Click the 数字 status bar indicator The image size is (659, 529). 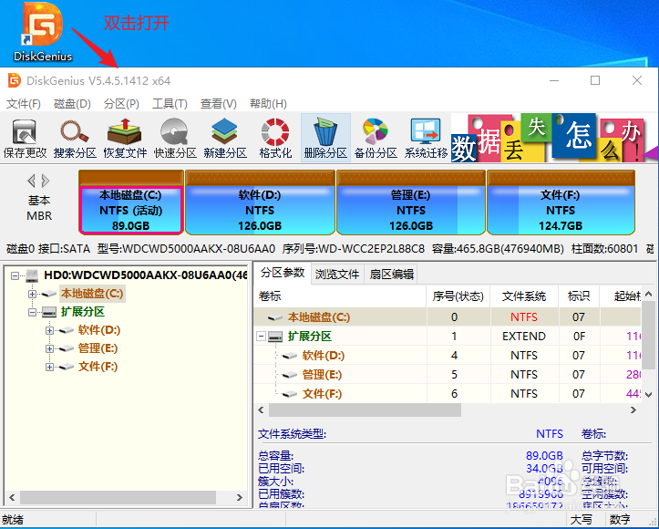620,520
